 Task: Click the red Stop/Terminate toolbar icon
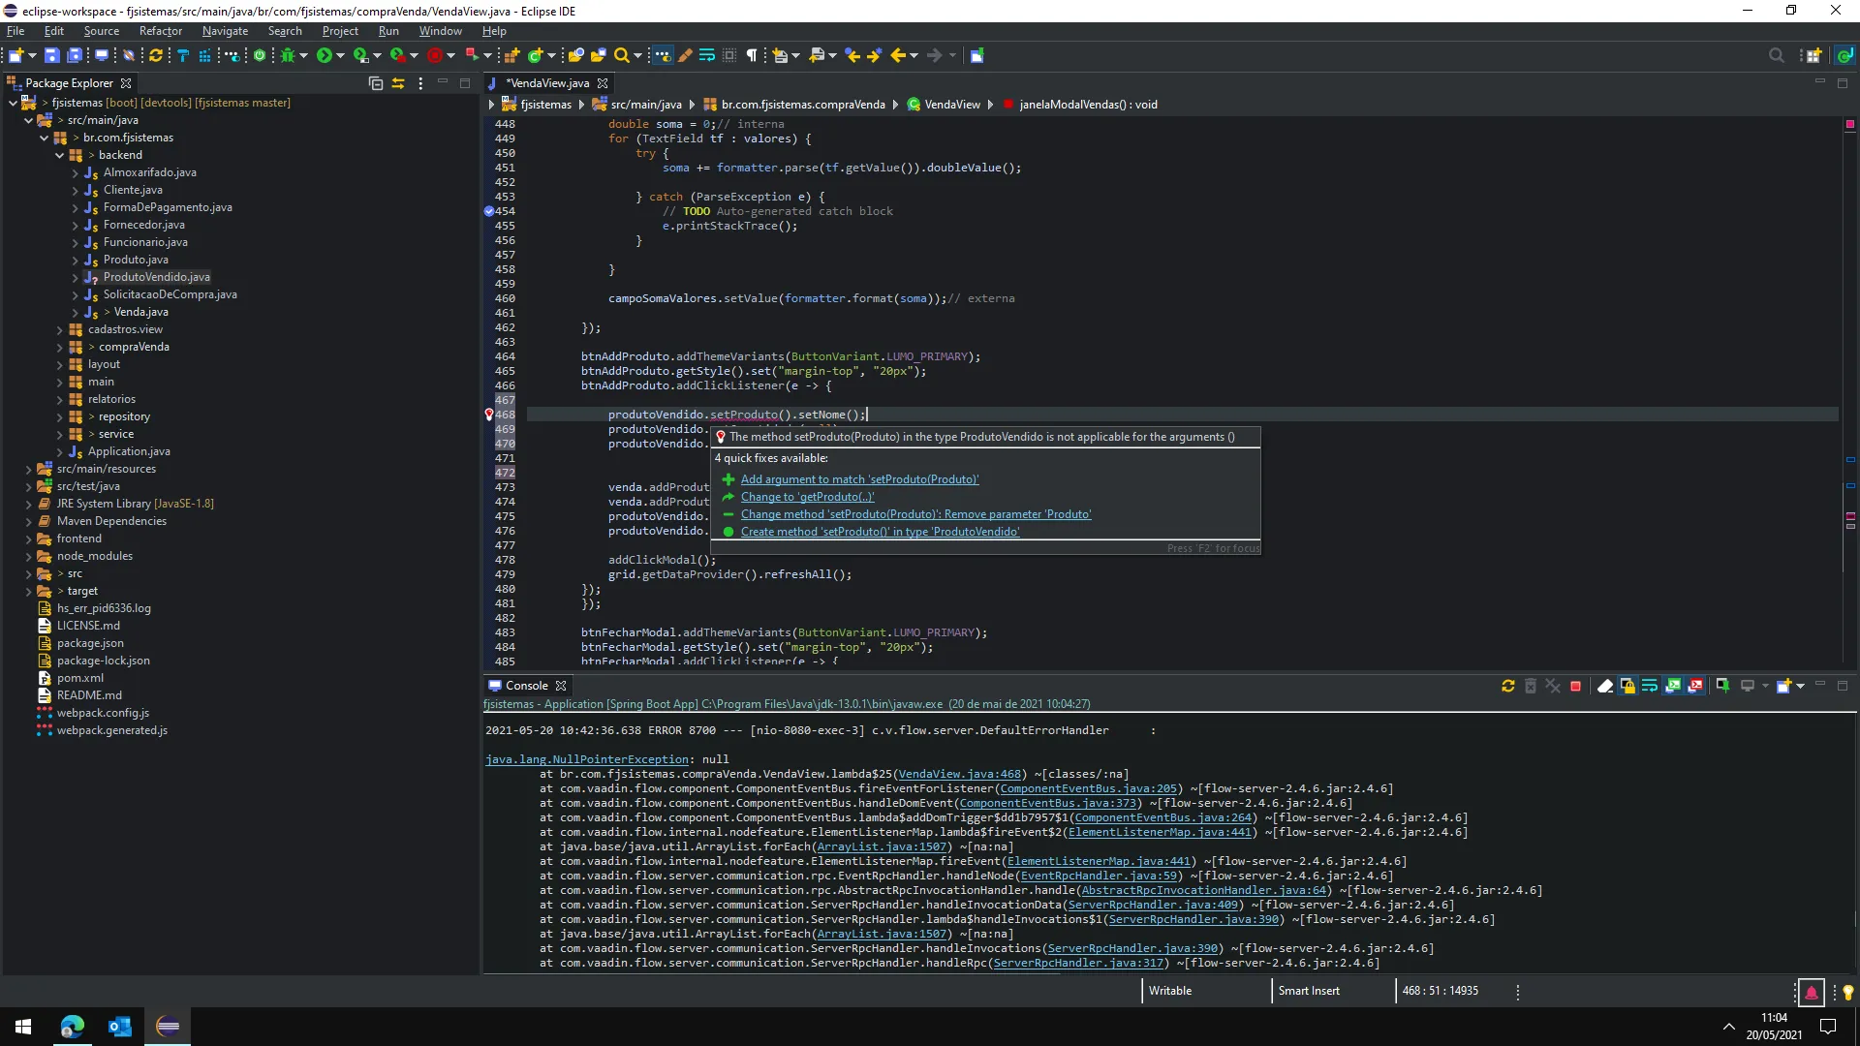click(x=434, y=55)
